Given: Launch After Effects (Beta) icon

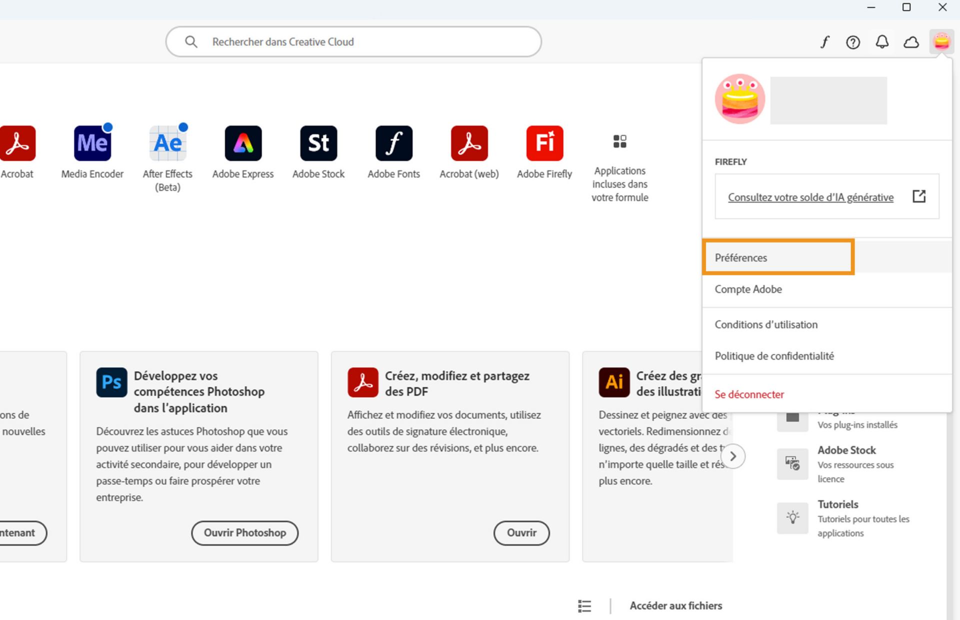Looking at the screenshot, I should 168,143.
